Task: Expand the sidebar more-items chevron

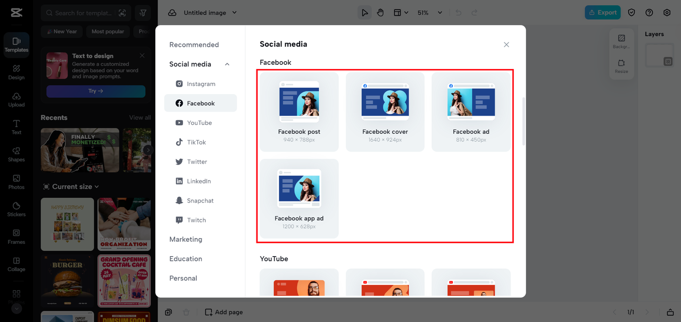Action: point(16,308)
